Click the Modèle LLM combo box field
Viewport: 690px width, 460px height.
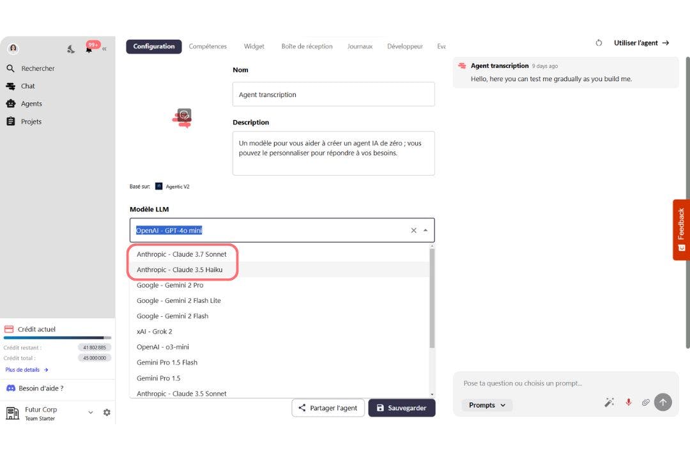click(x=282, y=230)
